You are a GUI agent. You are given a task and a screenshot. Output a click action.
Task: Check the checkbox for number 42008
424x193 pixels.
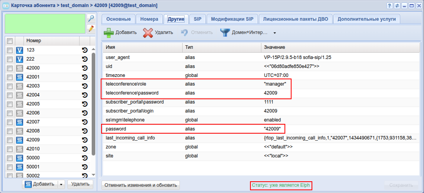pyautogui.click(x=10, y=131)
